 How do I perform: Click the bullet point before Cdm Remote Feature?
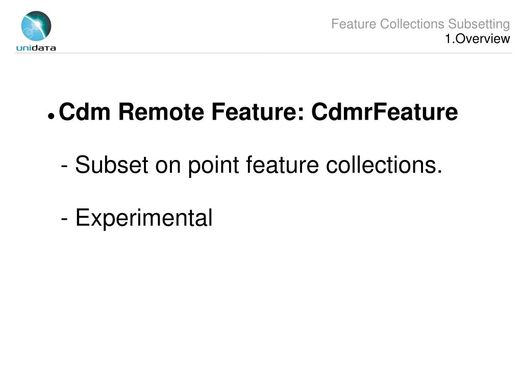click(x=51, y=117)
